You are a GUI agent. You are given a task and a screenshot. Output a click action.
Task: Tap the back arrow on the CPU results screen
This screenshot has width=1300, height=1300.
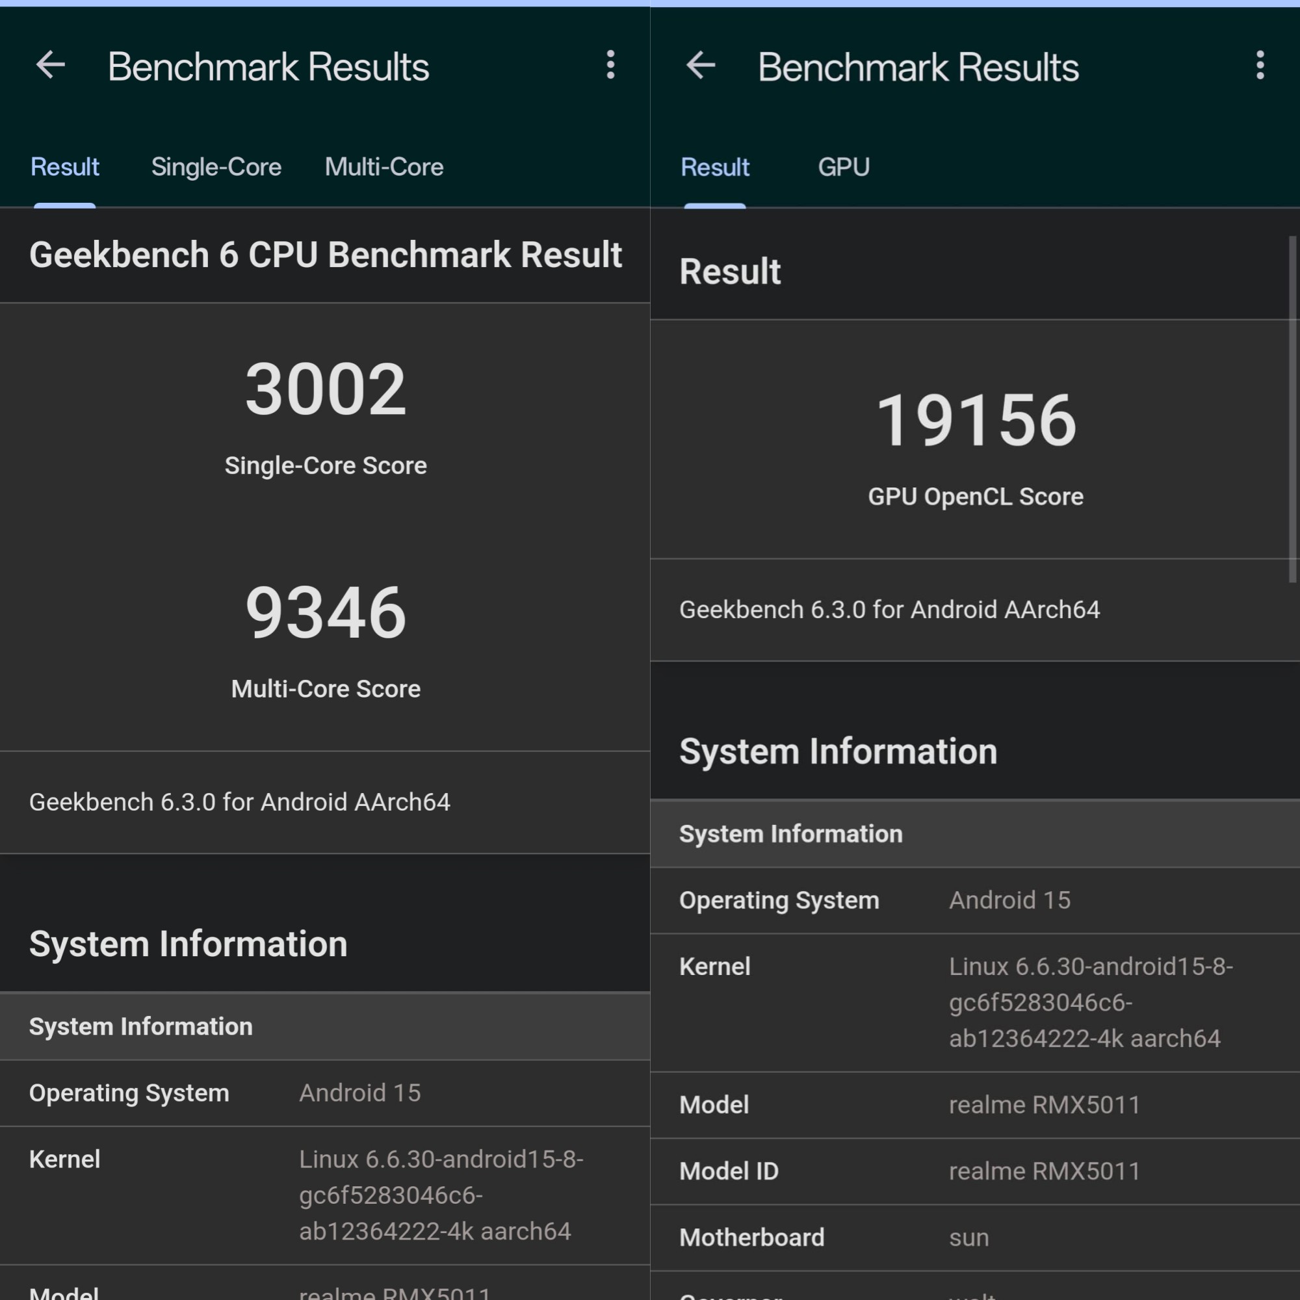pos(51,65)
